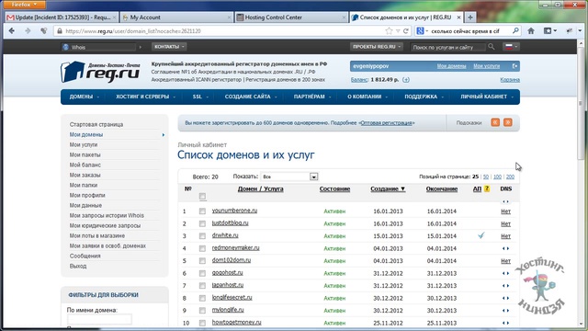Open the younumberone.ru domain link
This screenshot has height=331, width=588.
point(234,211)
